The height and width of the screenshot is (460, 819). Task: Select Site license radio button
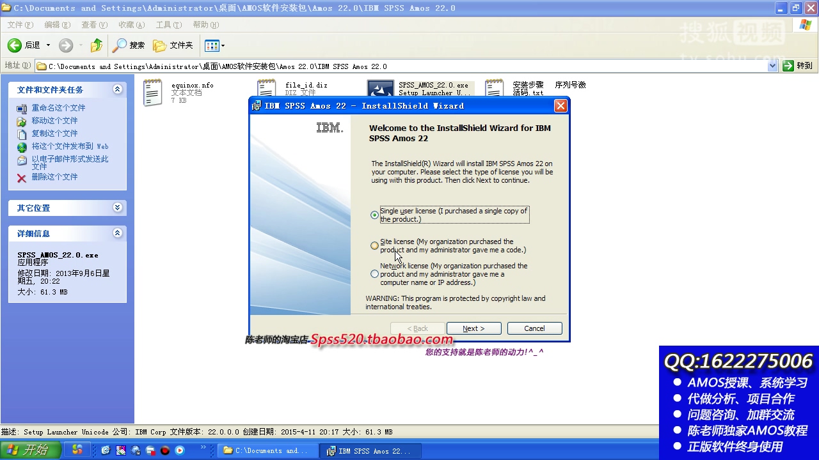coord(374,245)
